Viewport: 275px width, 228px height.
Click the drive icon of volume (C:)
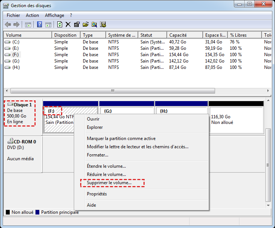pyautogui.click(x=7, y=42)
